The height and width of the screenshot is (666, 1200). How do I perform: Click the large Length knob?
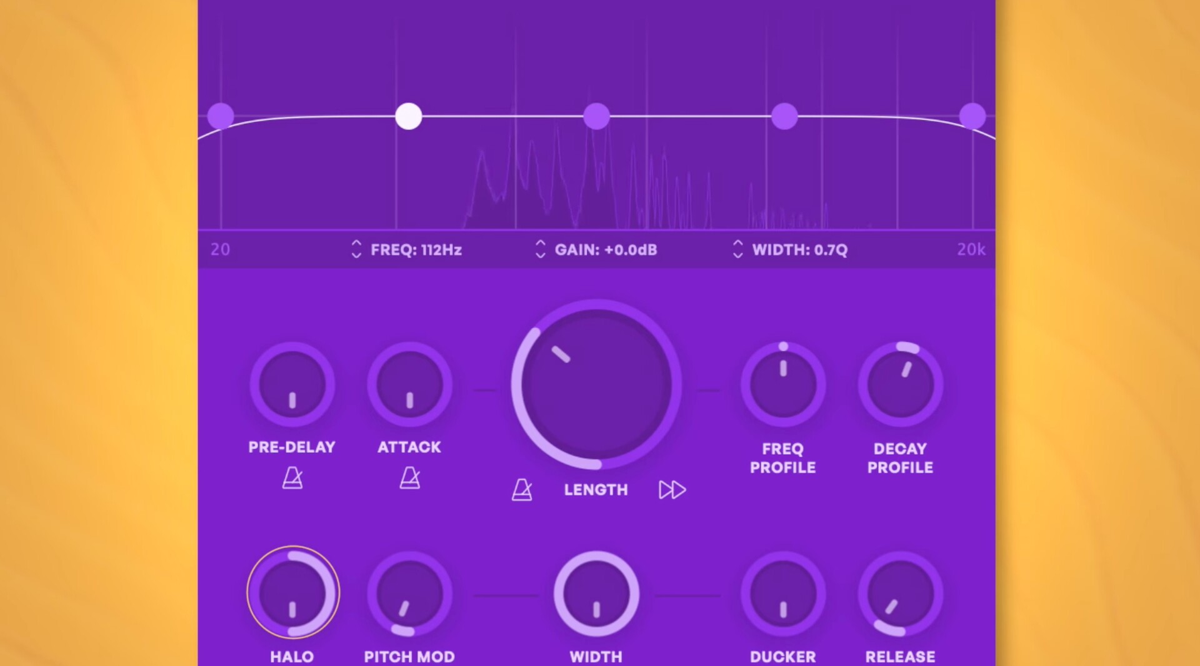point(596,385)
